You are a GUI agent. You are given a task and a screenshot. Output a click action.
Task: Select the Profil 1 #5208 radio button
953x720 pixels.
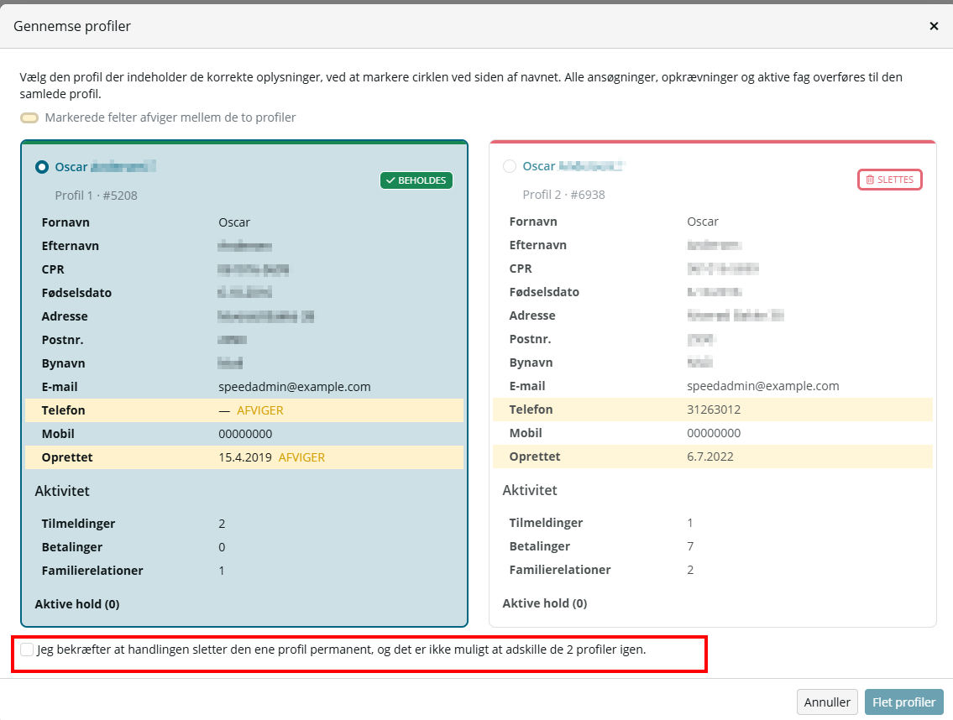click(42, 167)
